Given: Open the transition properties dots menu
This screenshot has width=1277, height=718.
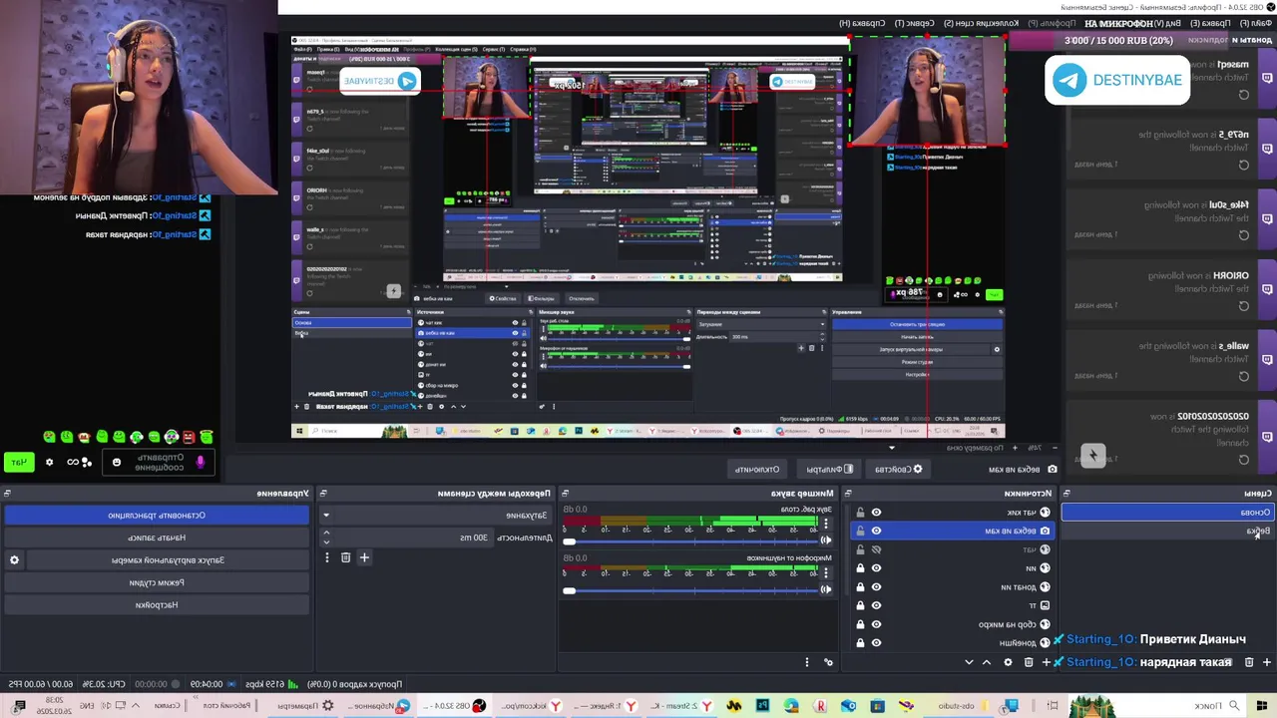Looking at the screenshot, I should 327,557.
